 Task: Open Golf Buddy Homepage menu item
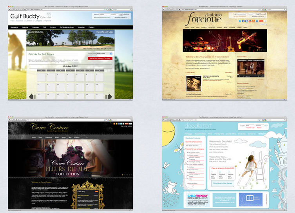tap(14, 27)
